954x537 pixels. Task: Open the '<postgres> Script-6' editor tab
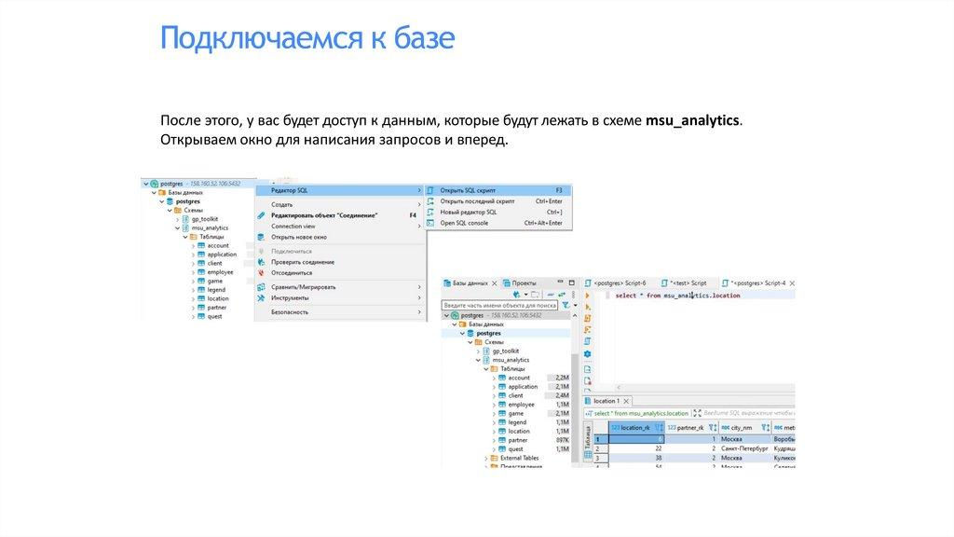(x=620, y=282)
